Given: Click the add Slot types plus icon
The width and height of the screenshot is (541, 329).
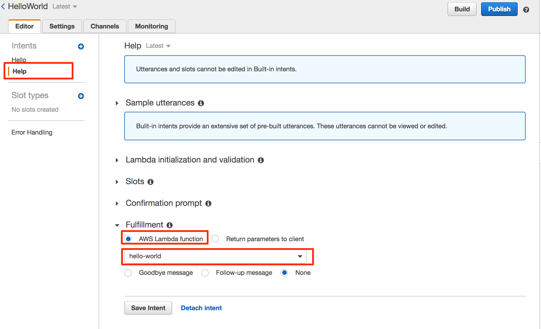Looking at the screenshot, I should tap(81, 96).
